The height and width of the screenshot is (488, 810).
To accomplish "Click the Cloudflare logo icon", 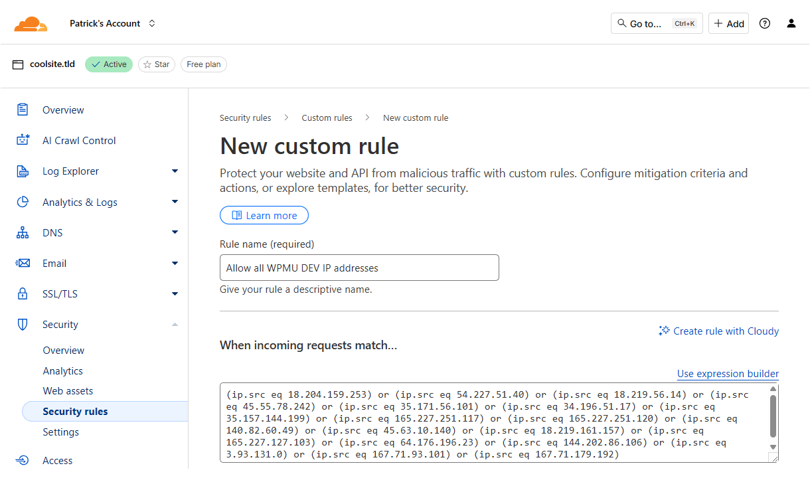I will [x=31, y=25].
